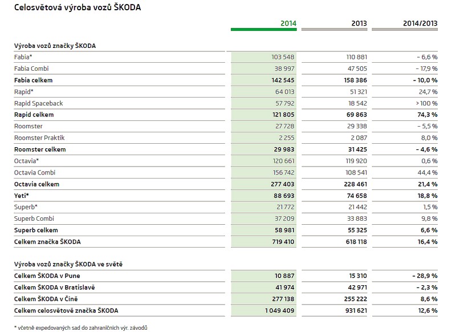Click the Rapid celkem change "74,3 %"
Viewport: 456px width, 332px height.
point(427,115)
